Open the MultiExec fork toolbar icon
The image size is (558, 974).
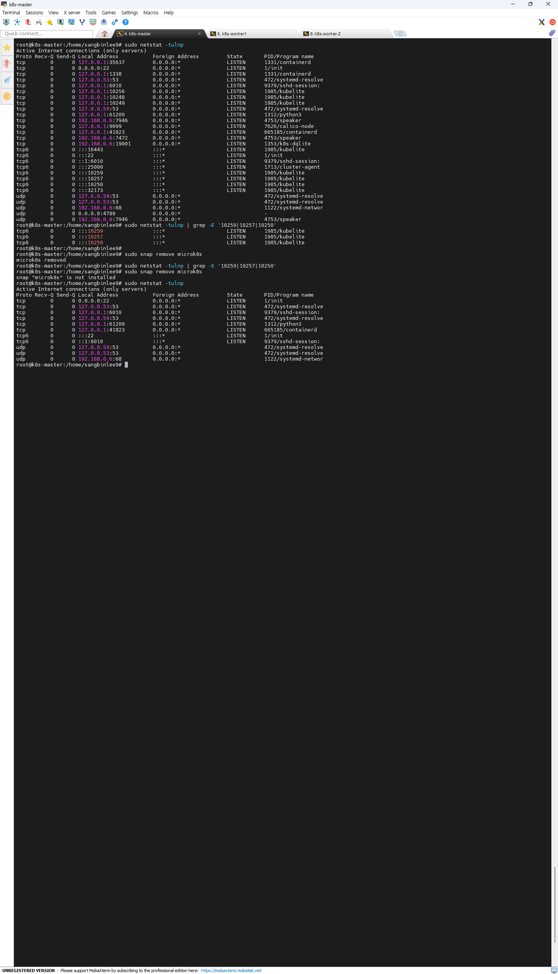[82, 22]
